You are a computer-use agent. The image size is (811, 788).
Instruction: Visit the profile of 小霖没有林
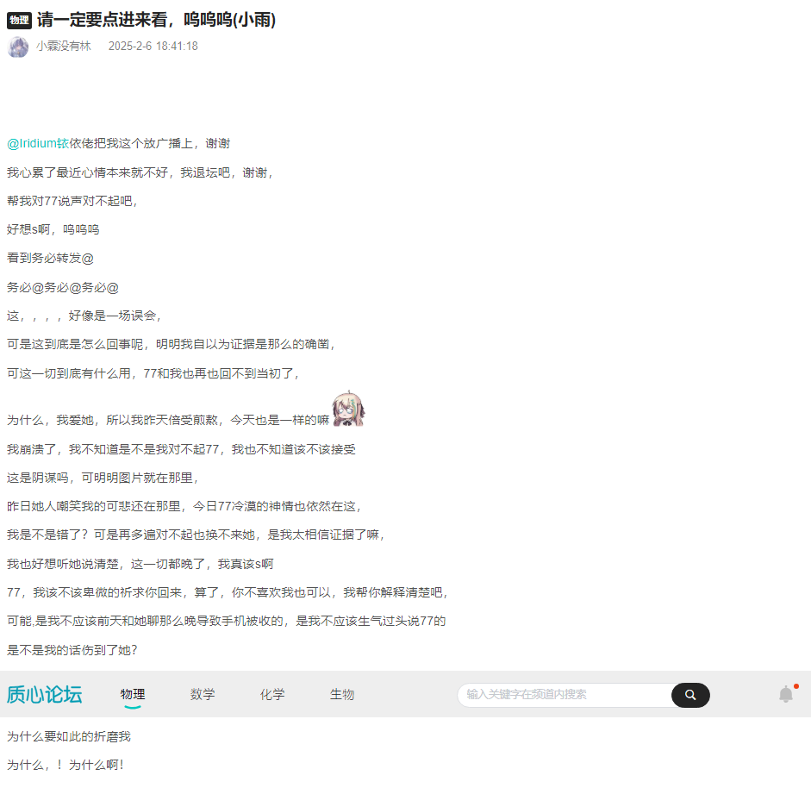(63, 47)
